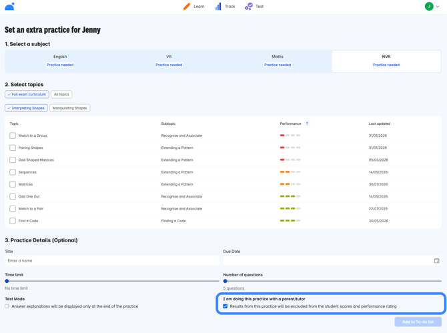Viewport: 447px width, 333px height.
Task: Click the Test checkmark icon
Action: [x=249, y=6]
